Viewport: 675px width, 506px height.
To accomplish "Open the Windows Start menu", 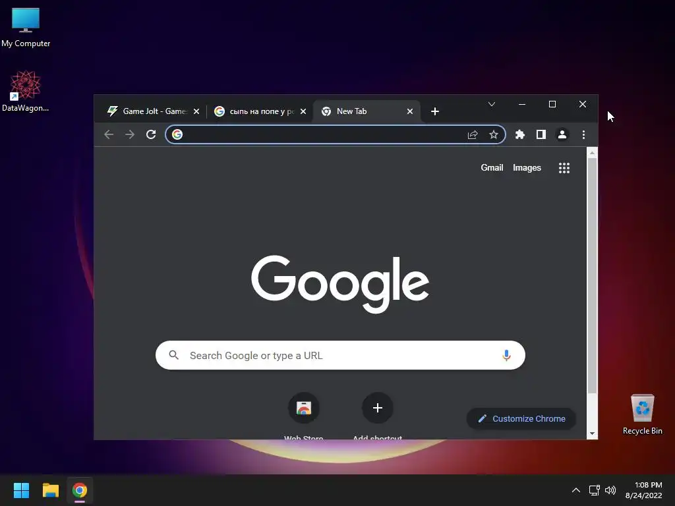I will [x=21, y=490].
